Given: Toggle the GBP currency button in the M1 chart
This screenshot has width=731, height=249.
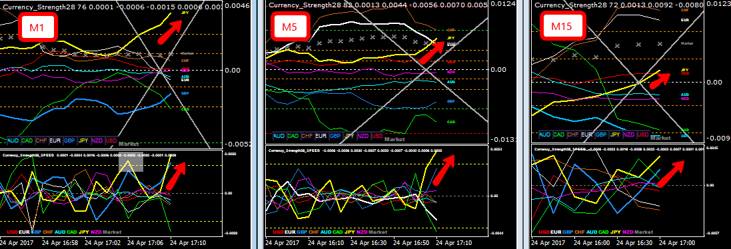Looking at the screenshot, I should pos(69,140).
